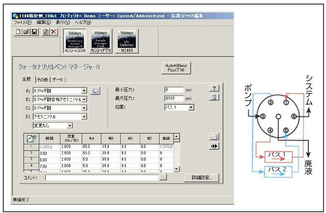This screenshot has width=326, height=213.
Task: Click the 時間 column header
Action: [x=49, y=139]
